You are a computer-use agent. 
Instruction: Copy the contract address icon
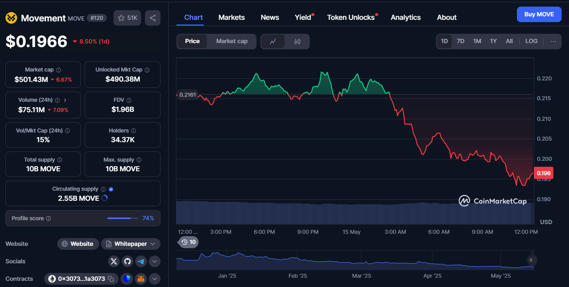(111, 279)
